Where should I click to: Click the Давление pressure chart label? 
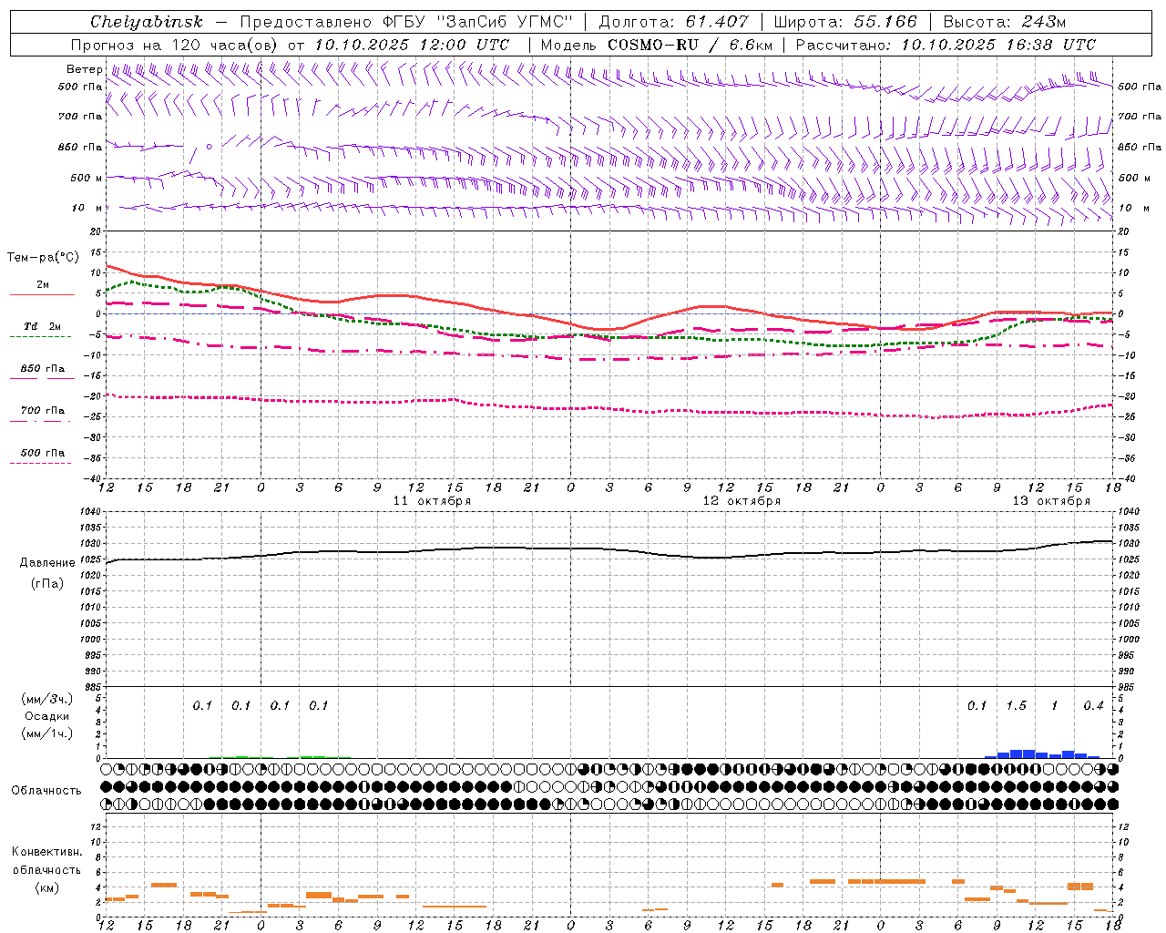click(x=47, y=563)
